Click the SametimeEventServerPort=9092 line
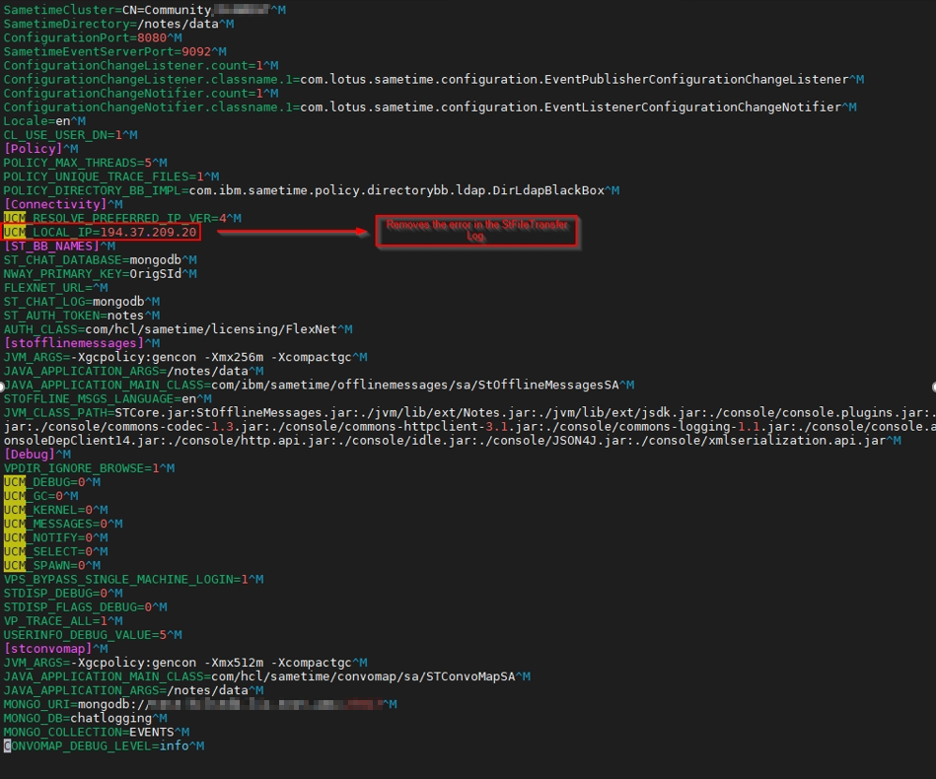 (108, 51)
